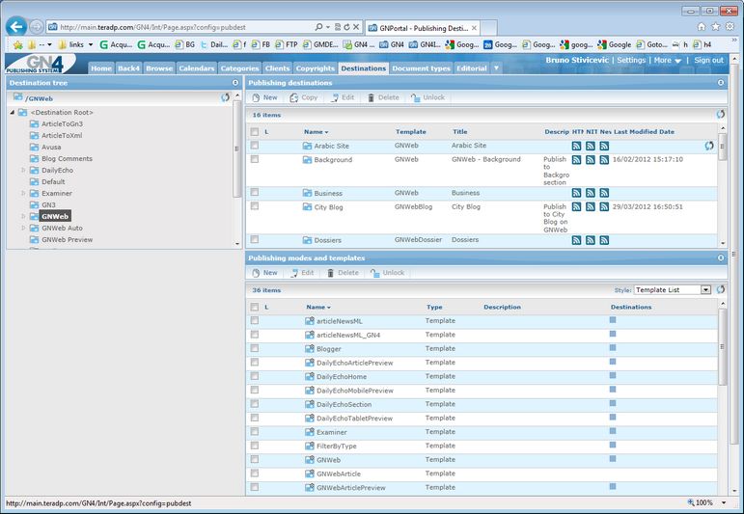Switch to the Editorial tab
Viewport: 744px width, 514px height.
(472, 68)
